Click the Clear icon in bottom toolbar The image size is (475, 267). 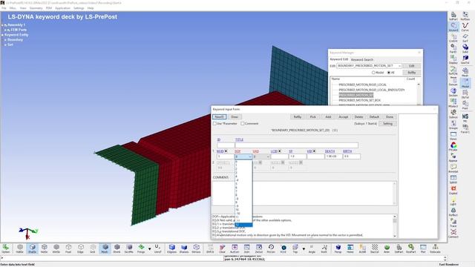[223, 248]
